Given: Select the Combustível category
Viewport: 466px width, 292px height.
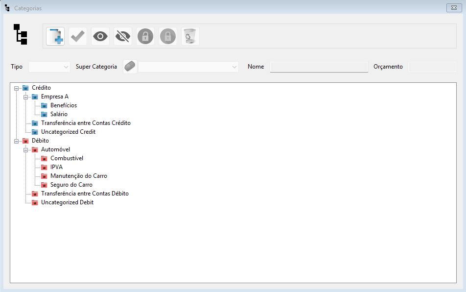Looking at the screenshot, I should point(67,158).
